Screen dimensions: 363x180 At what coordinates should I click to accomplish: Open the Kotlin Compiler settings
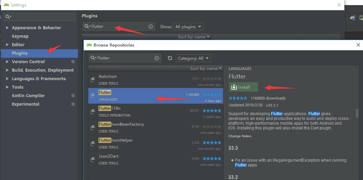pyautogui.click(x=28, y=96)
